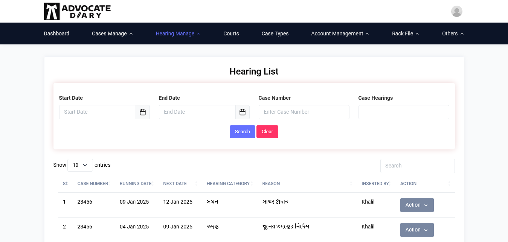This screenshot has height=242, width=508.
Task: Go to the Dashboard page
Action: point(56,33)
